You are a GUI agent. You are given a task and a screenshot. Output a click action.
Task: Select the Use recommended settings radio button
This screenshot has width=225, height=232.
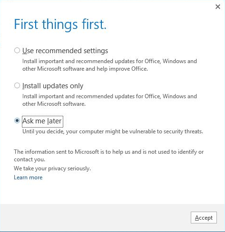click(17, 50)
